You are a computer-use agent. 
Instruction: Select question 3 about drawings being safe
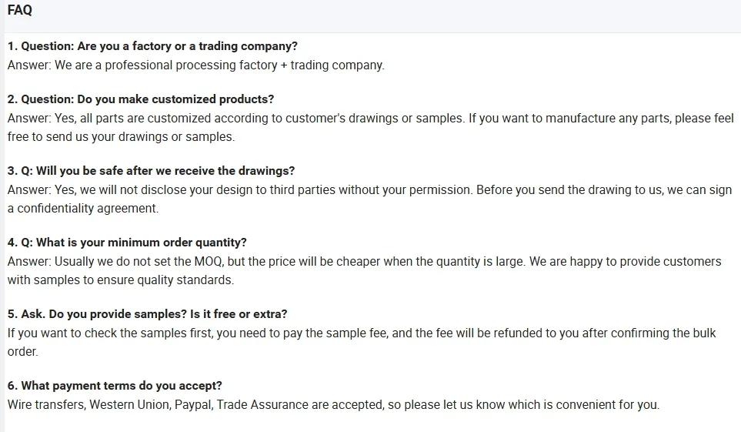click(x=151, y=171)
